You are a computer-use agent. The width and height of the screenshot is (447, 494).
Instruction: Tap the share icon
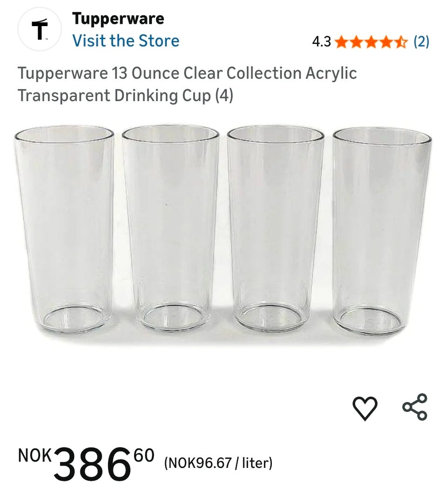[x=414, y=407]
